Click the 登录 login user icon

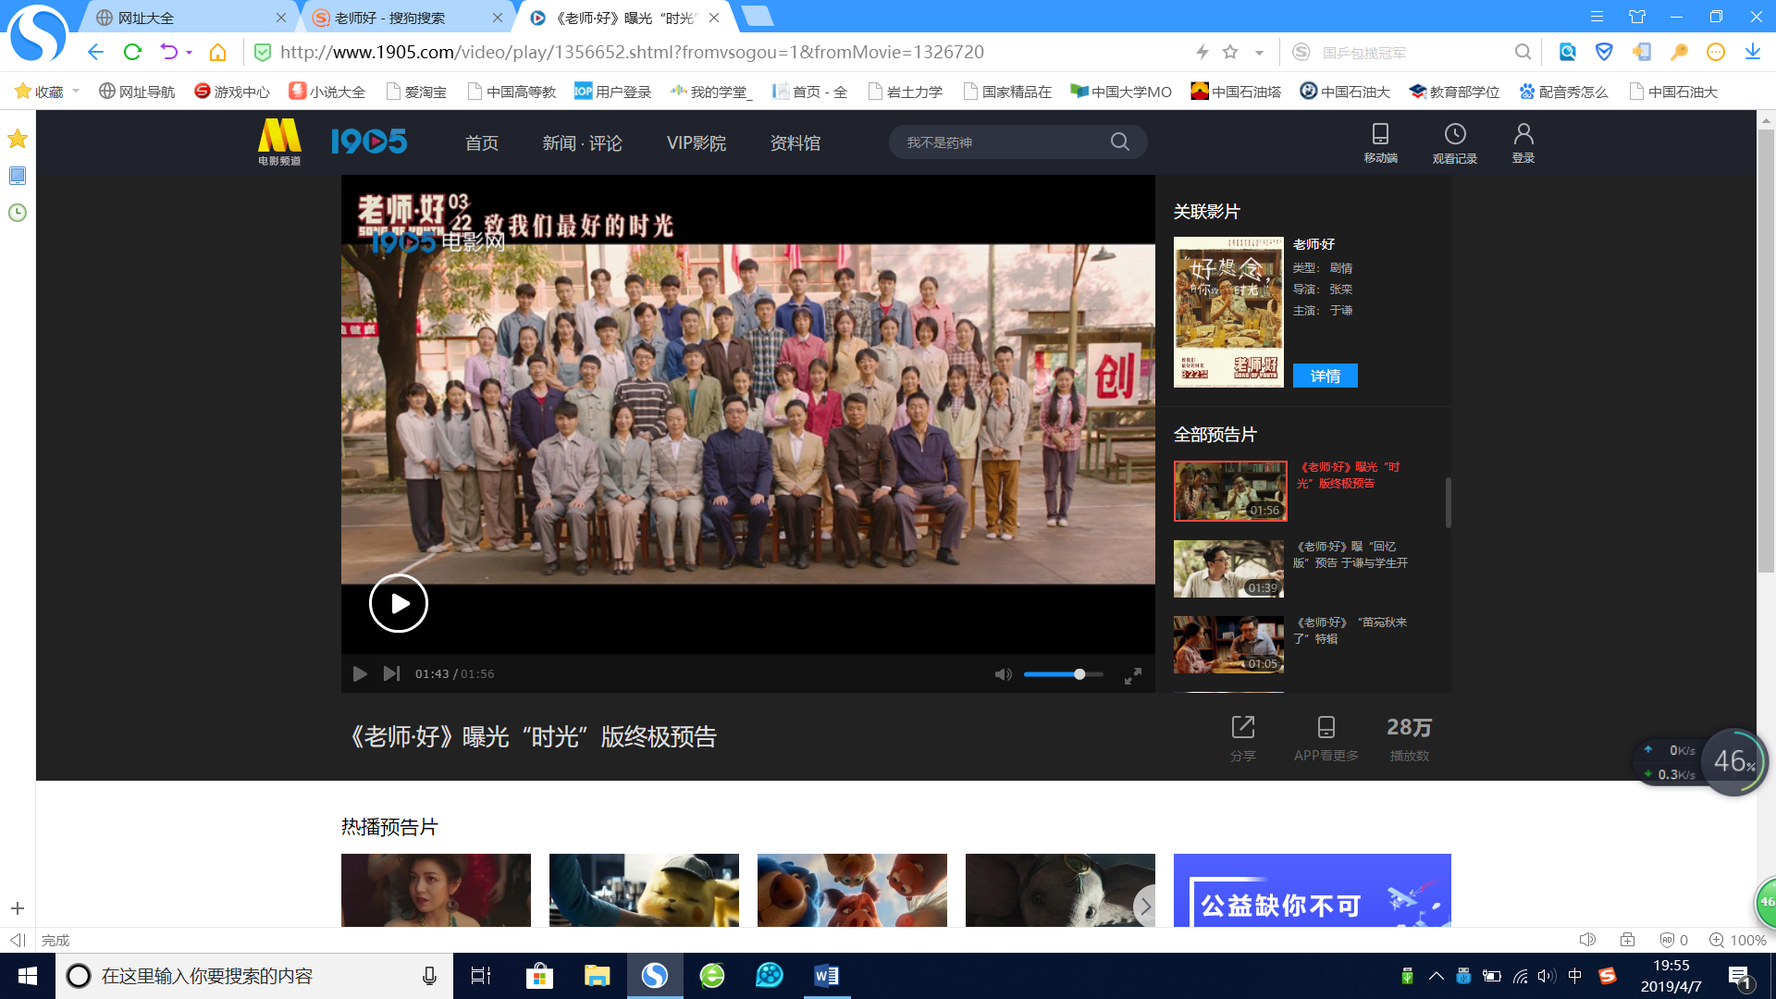1523,134
